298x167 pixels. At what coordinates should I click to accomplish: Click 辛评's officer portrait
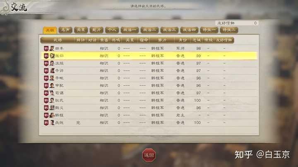(52, 71)
